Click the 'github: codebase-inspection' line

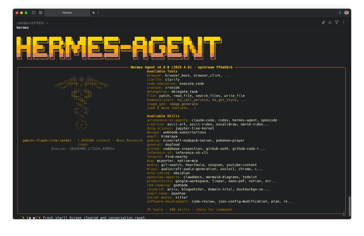(x=206, y=149)
